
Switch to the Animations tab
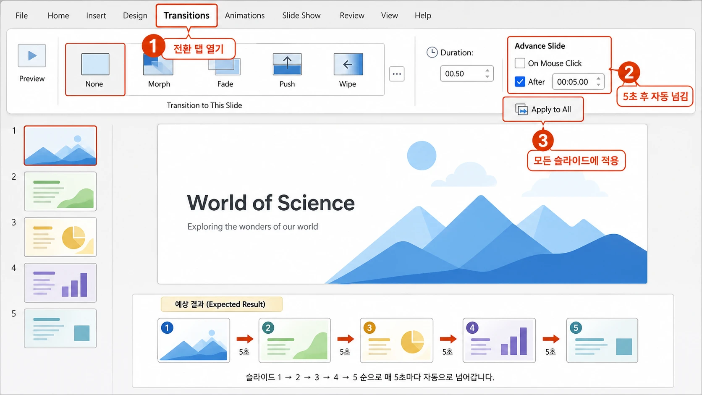(x=245, y=16)
